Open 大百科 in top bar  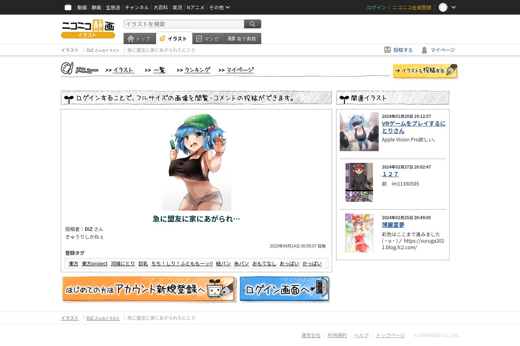point(160,7)
